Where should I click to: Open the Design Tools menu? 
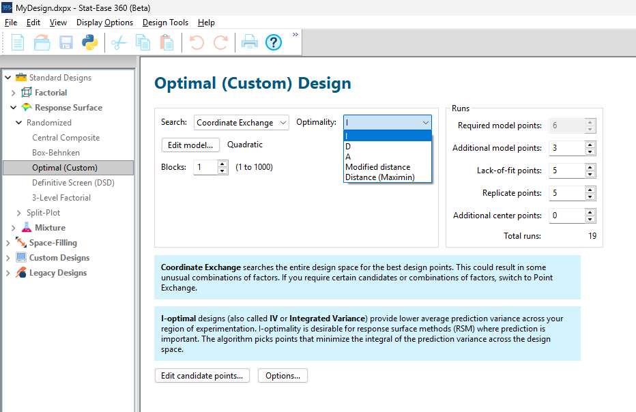[165, 22]
